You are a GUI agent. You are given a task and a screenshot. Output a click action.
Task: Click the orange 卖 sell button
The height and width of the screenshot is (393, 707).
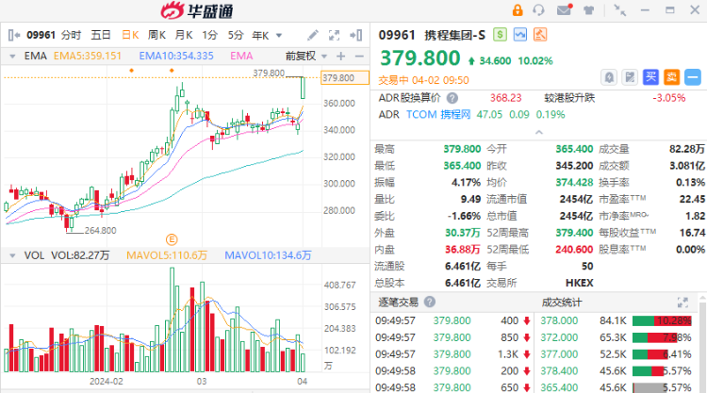click(671, 77)
